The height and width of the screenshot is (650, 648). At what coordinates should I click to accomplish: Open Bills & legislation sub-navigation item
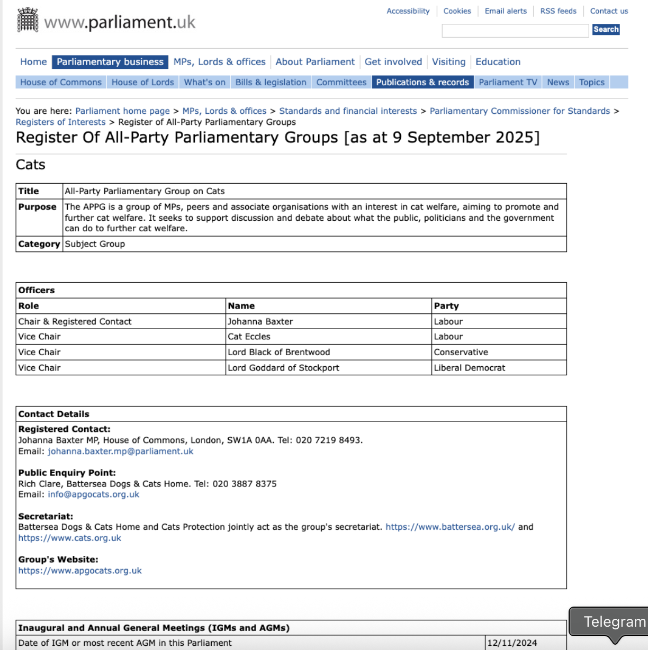pyautogui.click(x=271, y=82)
